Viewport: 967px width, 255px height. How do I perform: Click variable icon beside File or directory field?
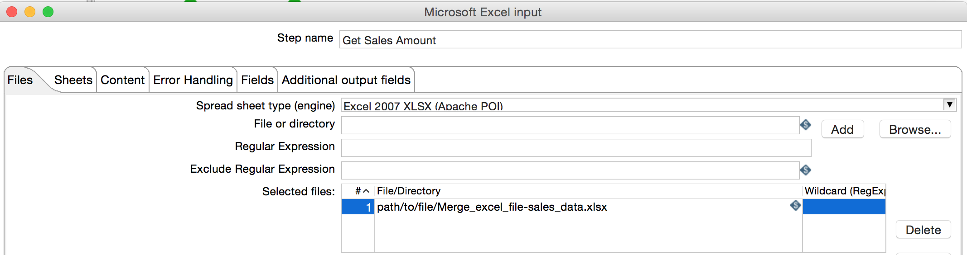point(805,125)
